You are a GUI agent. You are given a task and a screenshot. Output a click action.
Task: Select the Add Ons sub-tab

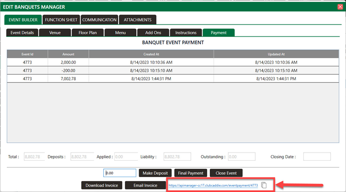pyautogui.click(x=153, y=33)
